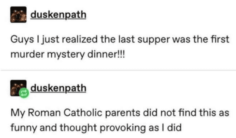
Task: Visit the duskenpath blog from original post
Action: (x=58, y=15)
